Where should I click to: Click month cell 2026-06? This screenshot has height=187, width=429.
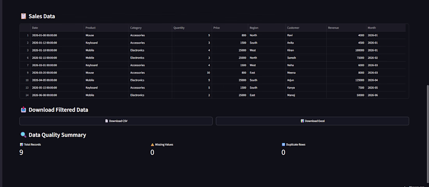(x=386, y=95)
